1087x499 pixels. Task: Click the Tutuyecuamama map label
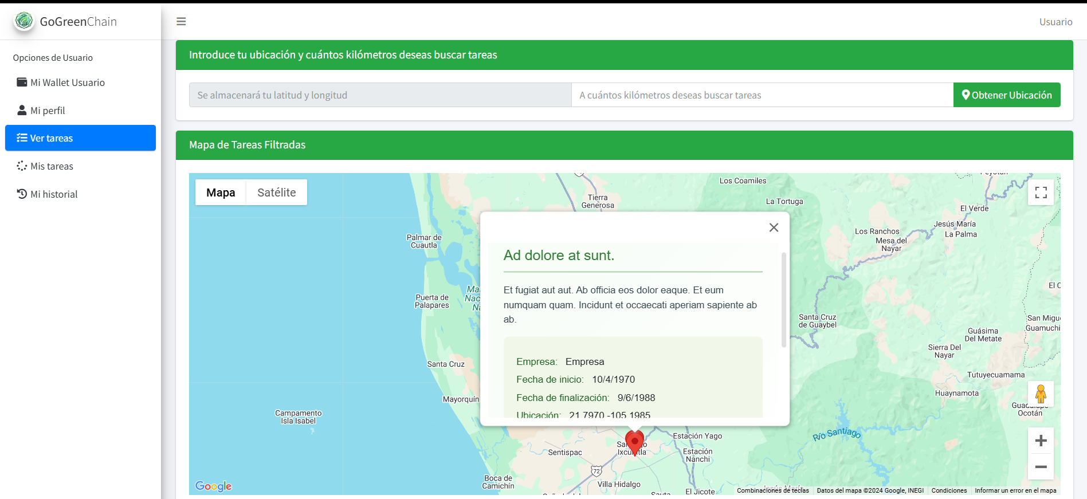(996, 375)
